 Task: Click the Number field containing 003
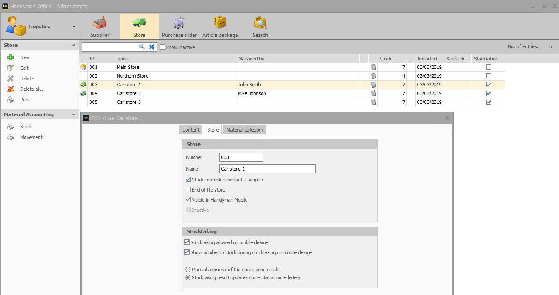point(241,157)
